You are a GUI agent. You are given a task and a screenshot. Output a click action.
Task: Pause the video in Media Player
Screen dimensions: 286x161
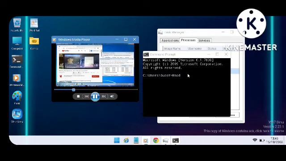pyautogui.click(x=95, y=97)
